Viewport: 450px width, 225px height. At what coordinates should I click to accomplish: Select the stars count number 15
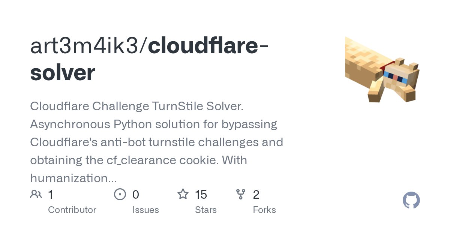(x=201, y=195)
